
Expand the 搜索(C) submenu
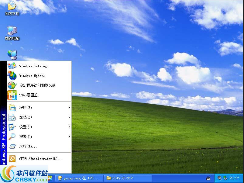tap(26, 137)
